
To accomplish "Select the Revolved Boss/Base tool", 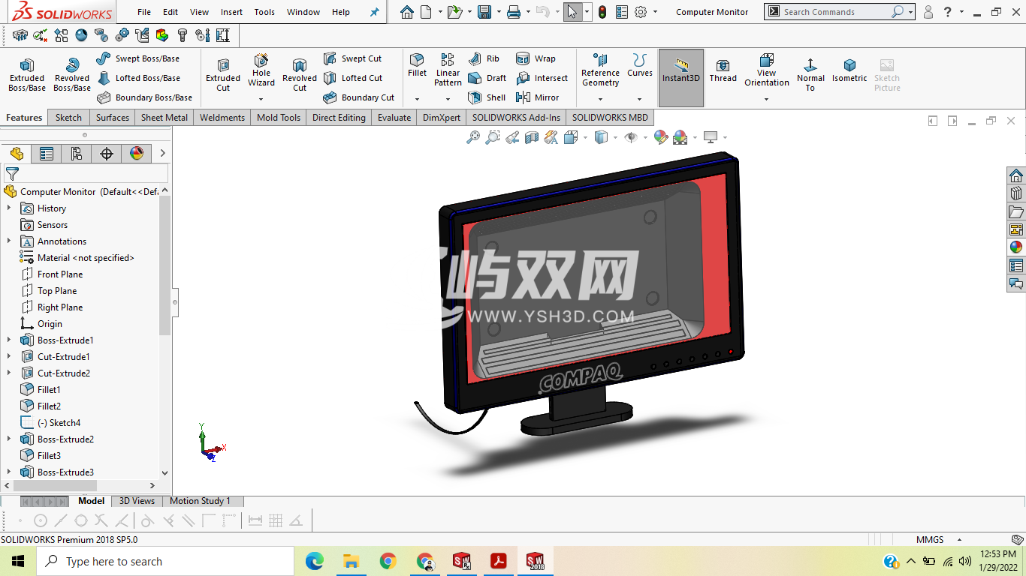I will coord(72,76).
